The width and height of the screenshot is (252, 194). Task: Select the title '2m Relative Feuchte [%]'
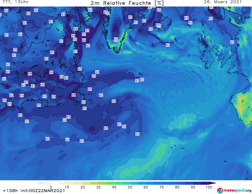(x=127, y=3)
